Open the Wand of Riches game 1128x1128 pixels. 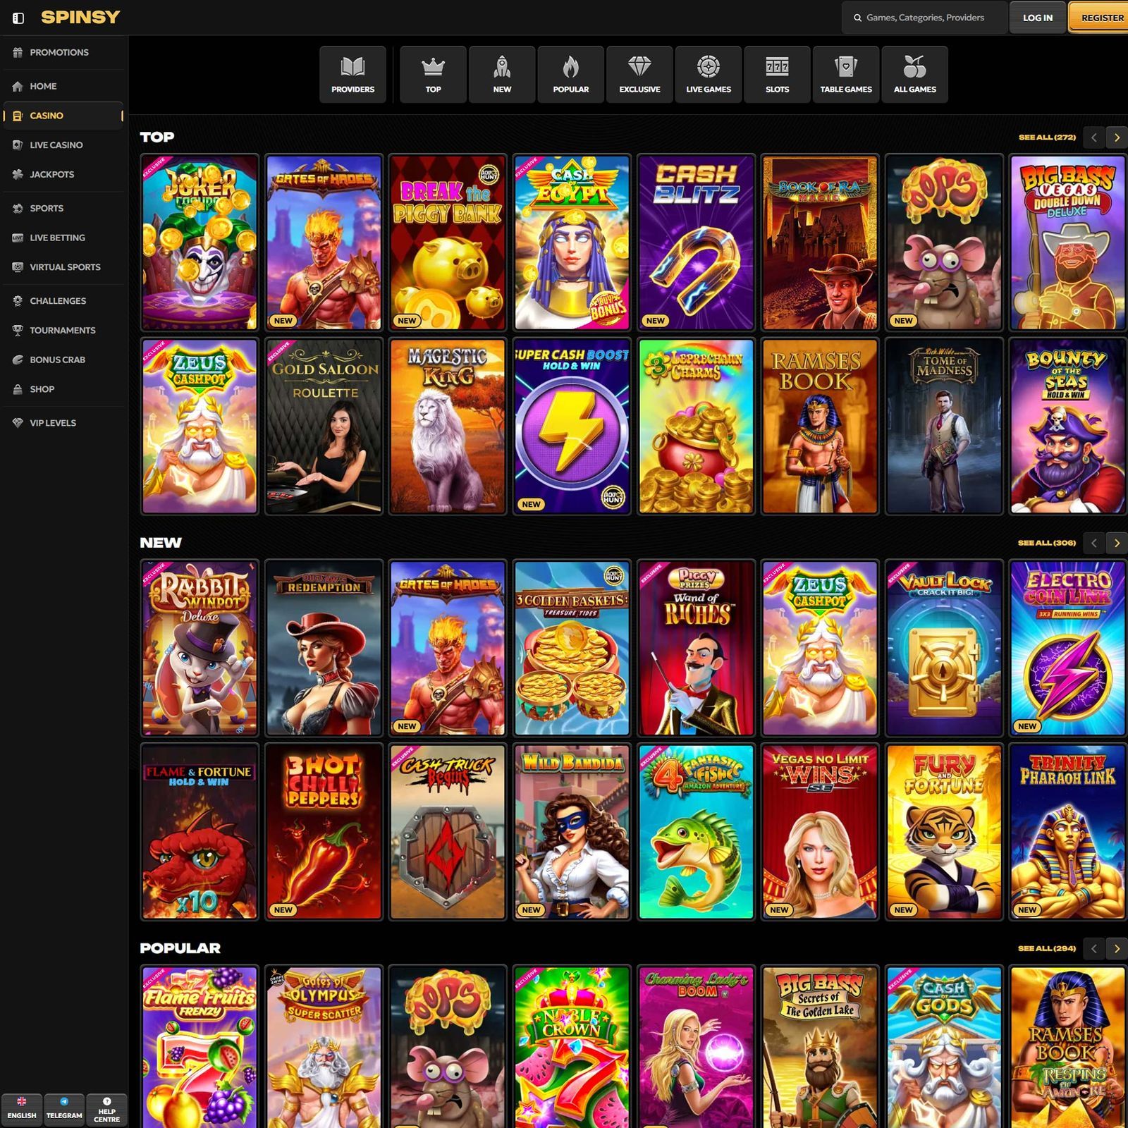coord(696,648)
